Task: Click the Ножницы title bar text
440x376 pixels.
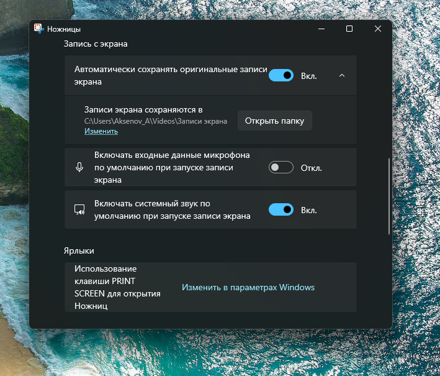Action: (64, 29)
